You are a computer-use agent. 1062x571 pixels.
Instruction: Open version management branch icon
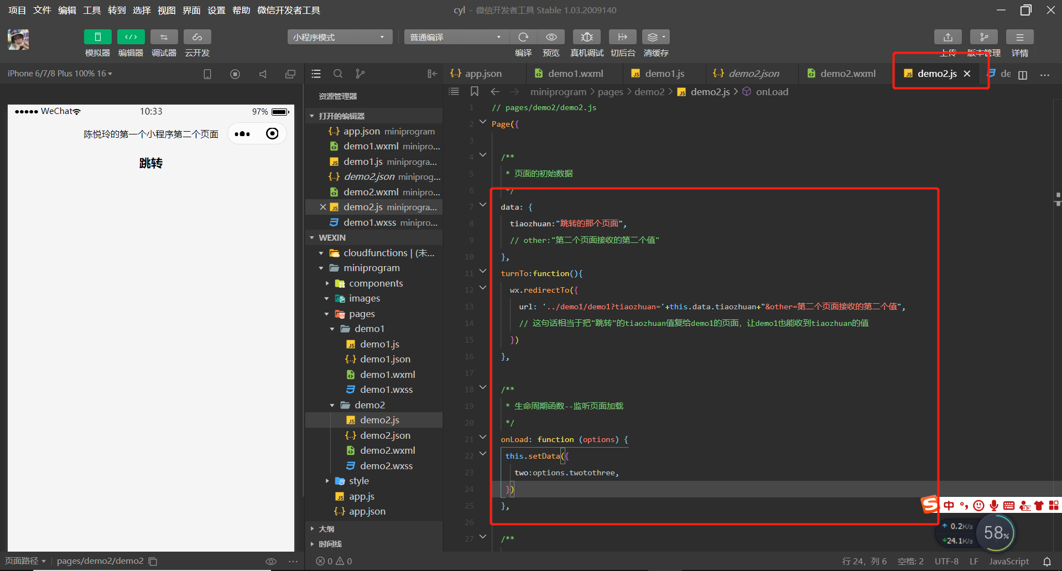tap(984, 37)
